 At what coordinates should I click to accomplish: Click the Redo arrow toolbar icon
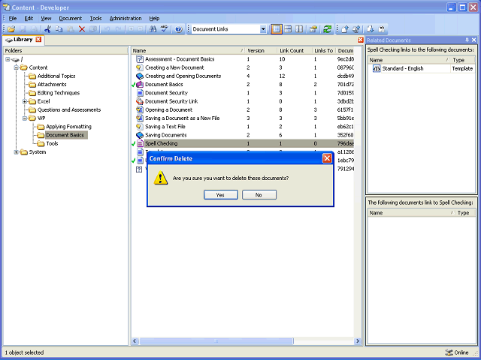pos(119,29)
